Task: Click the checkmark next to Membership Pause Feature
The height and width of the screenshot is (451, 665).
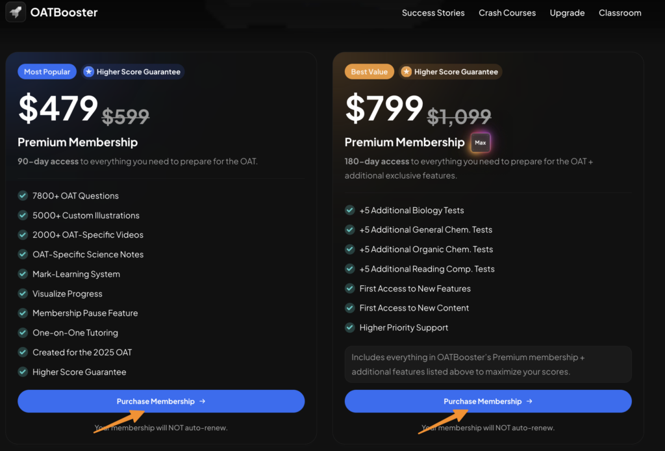Action: [23, 313]
